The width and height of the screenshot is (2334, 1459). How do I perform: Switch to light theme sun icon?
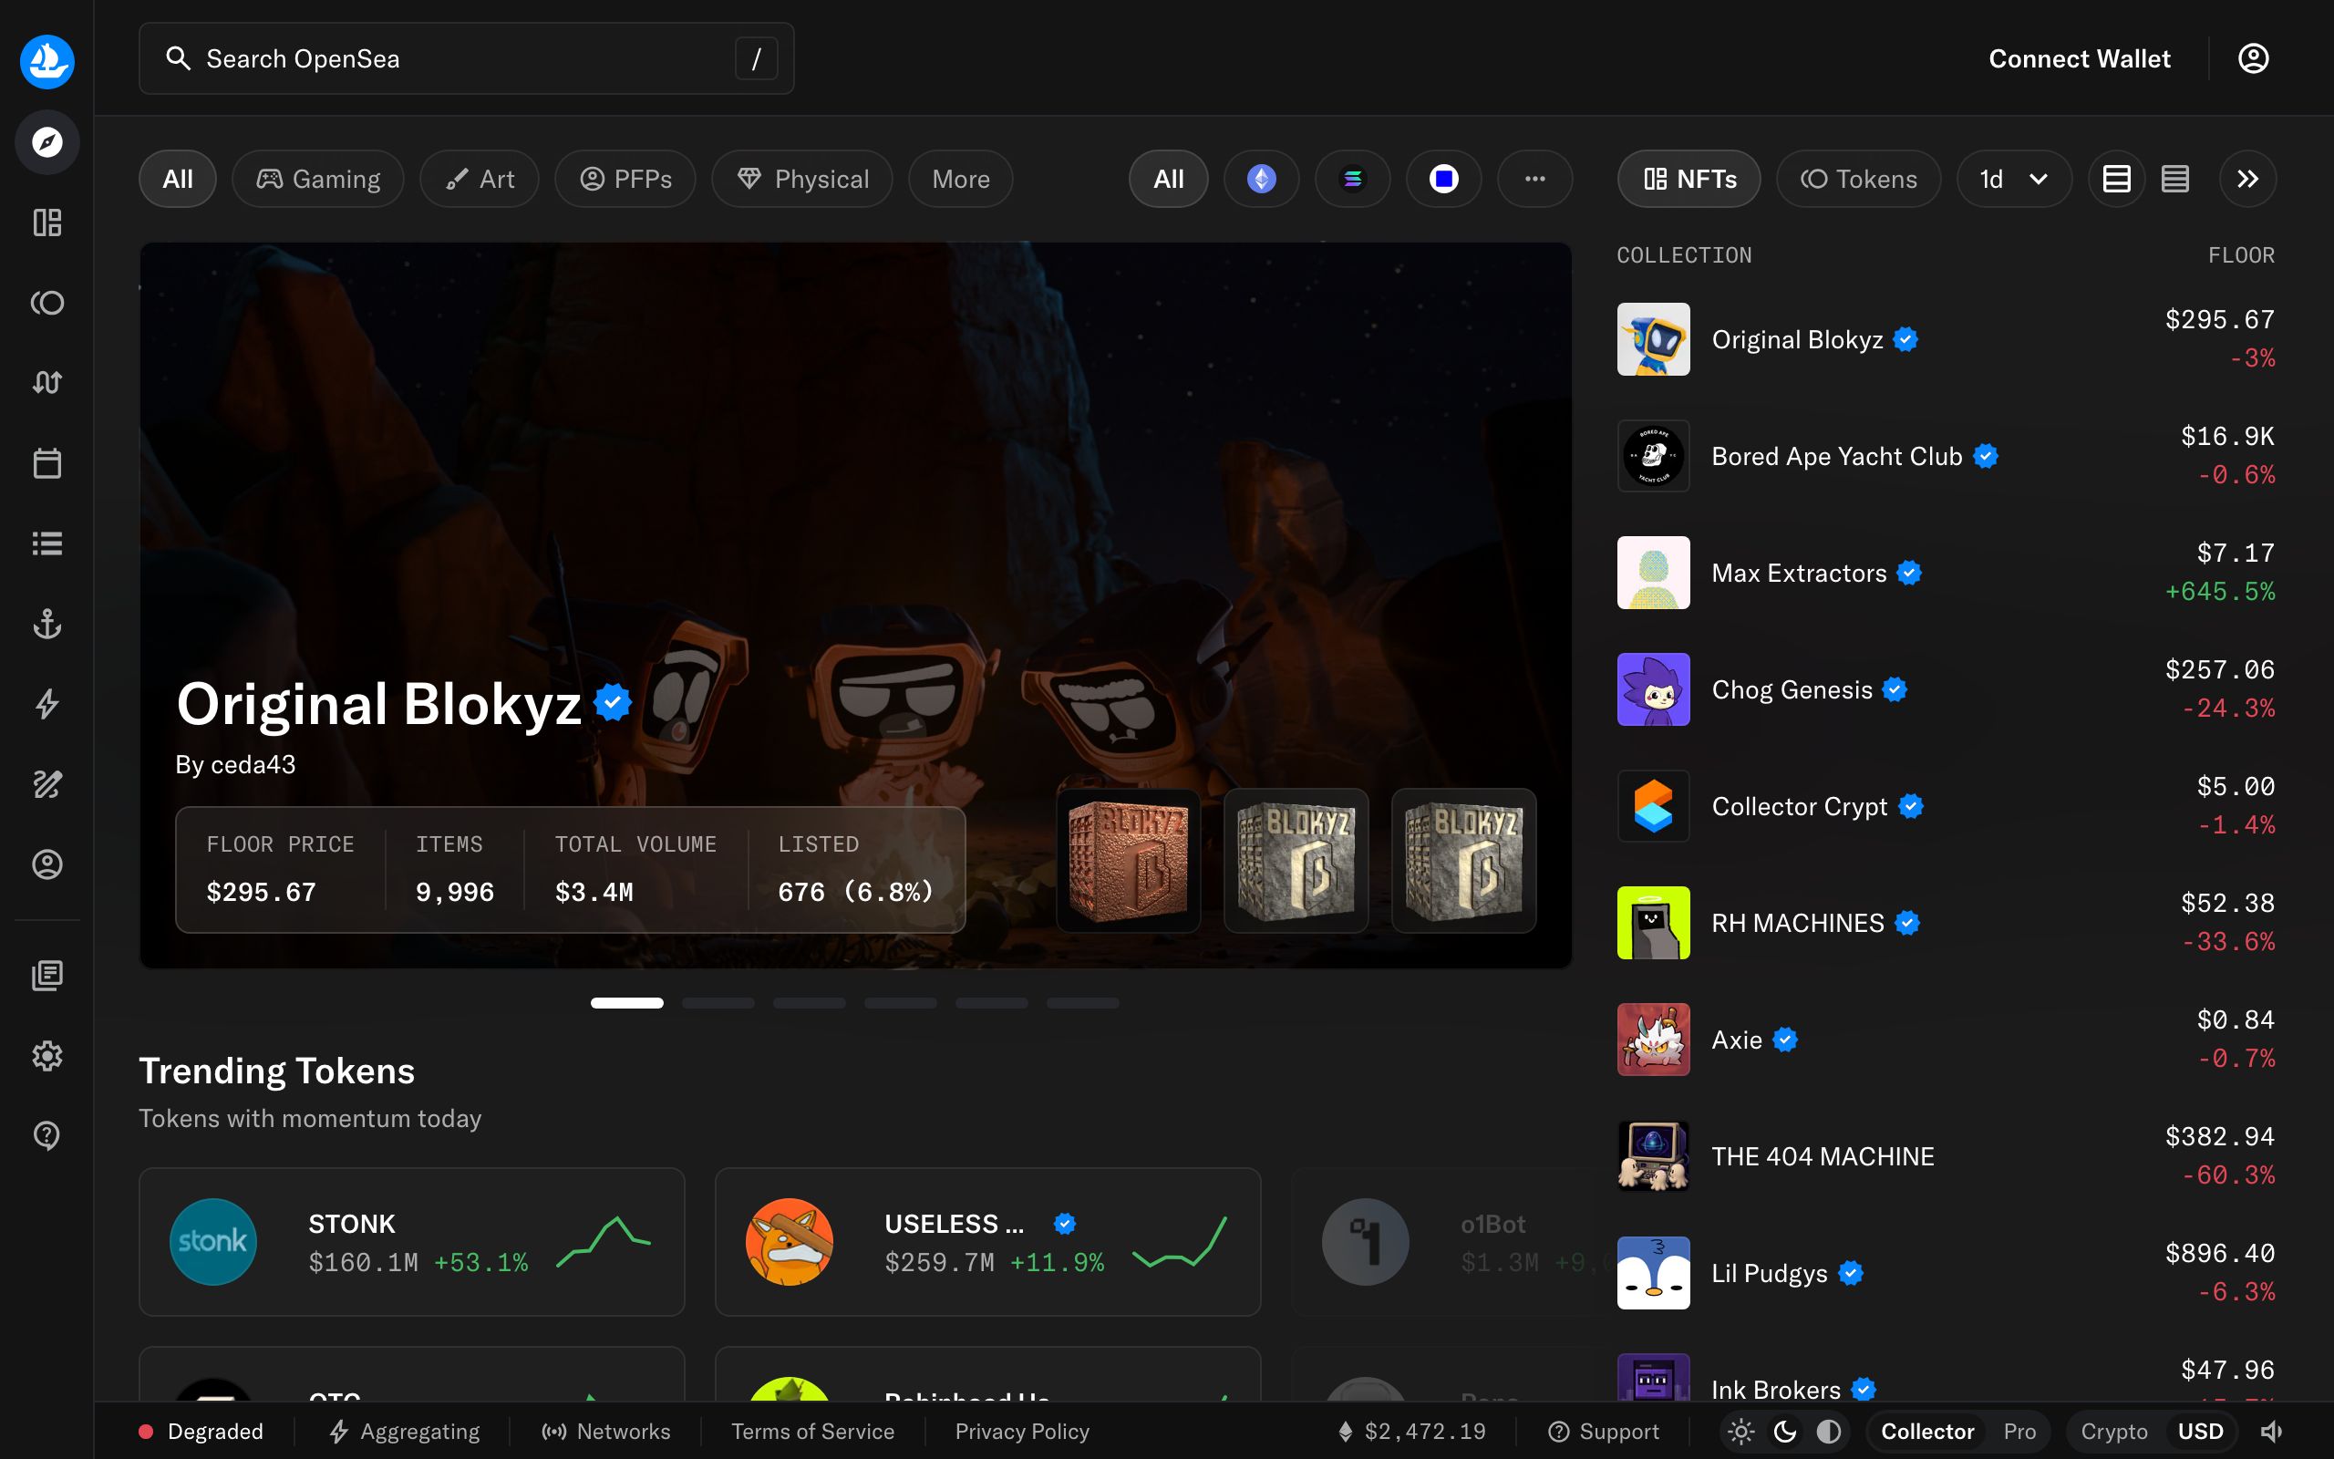1740,1431
